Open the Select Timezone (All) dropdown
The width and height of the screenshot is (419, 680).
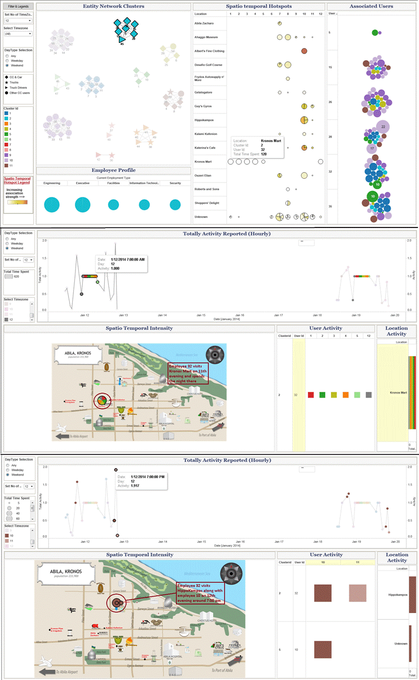(x=18, y=33)
